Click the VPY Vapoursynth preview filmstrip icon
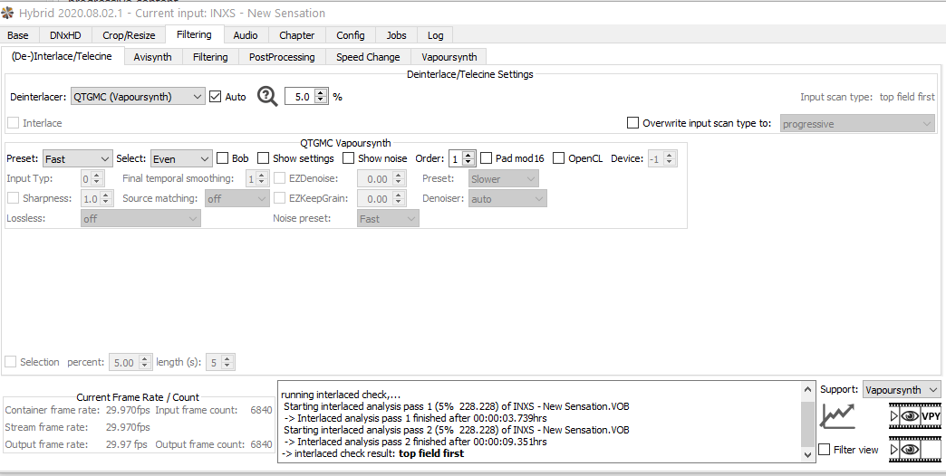The height and width of the screenshot is (476, 946). (x=915, y=416)
